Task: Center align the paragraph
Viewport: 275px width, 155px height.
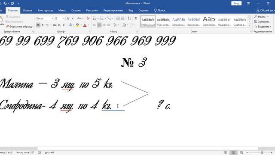Action: 99,25
